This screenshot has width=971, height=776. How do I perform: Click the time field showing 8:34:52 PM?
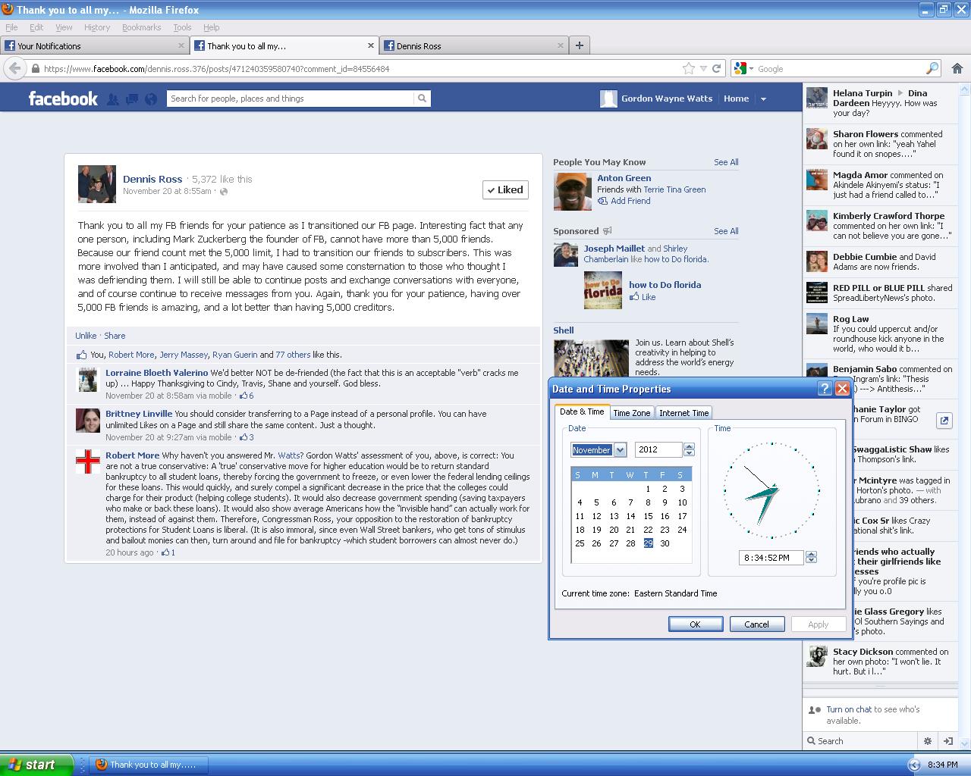coord(771,558)
